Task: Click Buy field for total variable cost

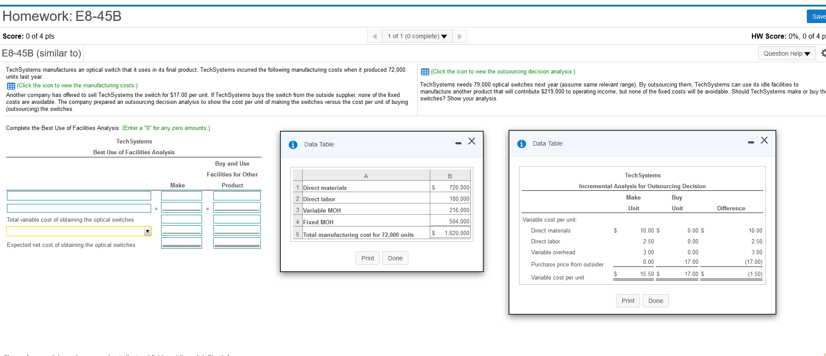Action: click(x=237, y=219)
